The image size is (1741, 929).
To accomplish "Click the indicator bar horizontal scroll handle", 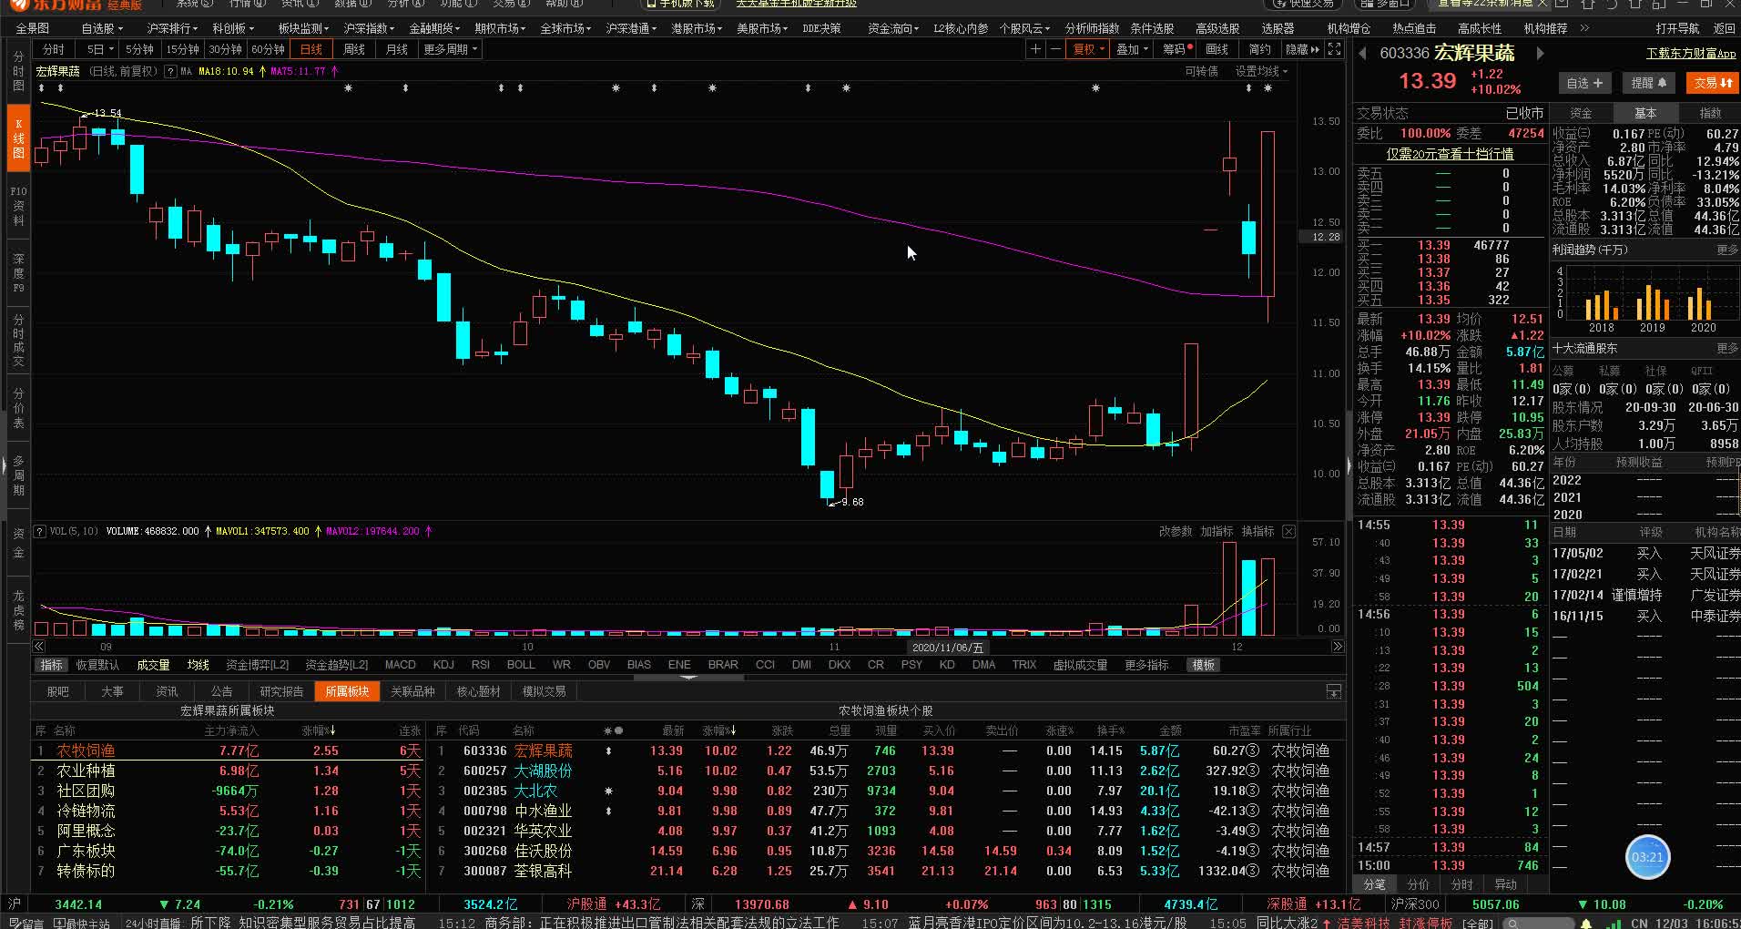I will point(688,677).
